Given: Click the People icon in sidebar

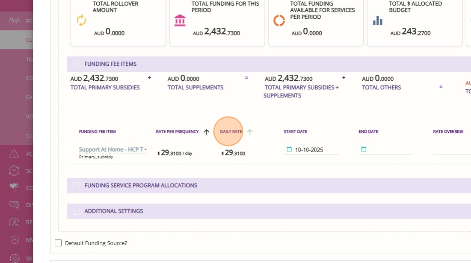Looking at the screenshot, I should point(15,20).
